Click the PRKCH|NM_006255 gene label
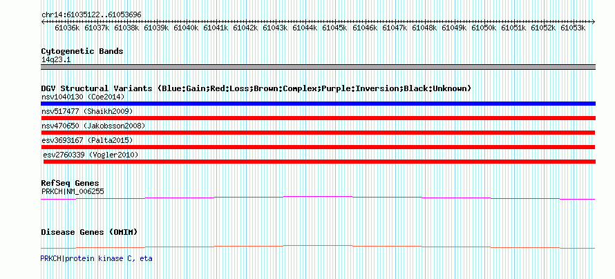Viewport: 615px width, 279px height. tap(73, 191)
